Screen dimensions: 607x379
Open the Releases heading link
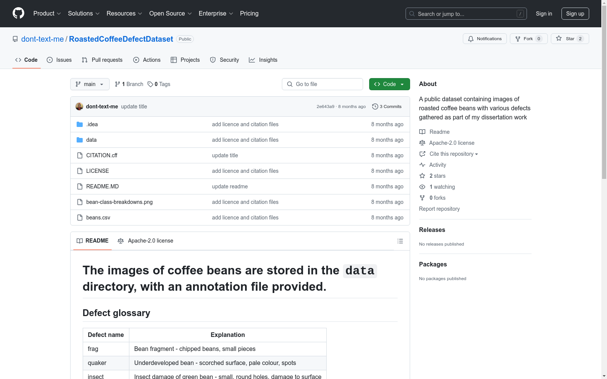(432, 230)
